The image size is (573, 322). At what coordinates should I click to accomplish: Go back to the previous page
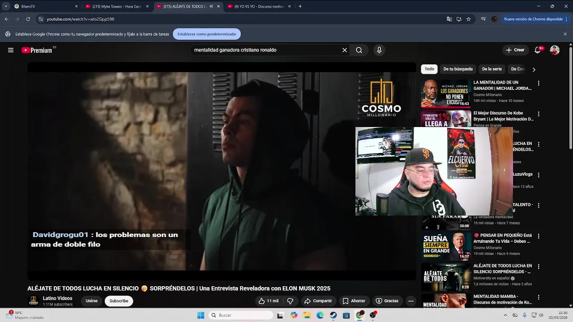[6, 19]
